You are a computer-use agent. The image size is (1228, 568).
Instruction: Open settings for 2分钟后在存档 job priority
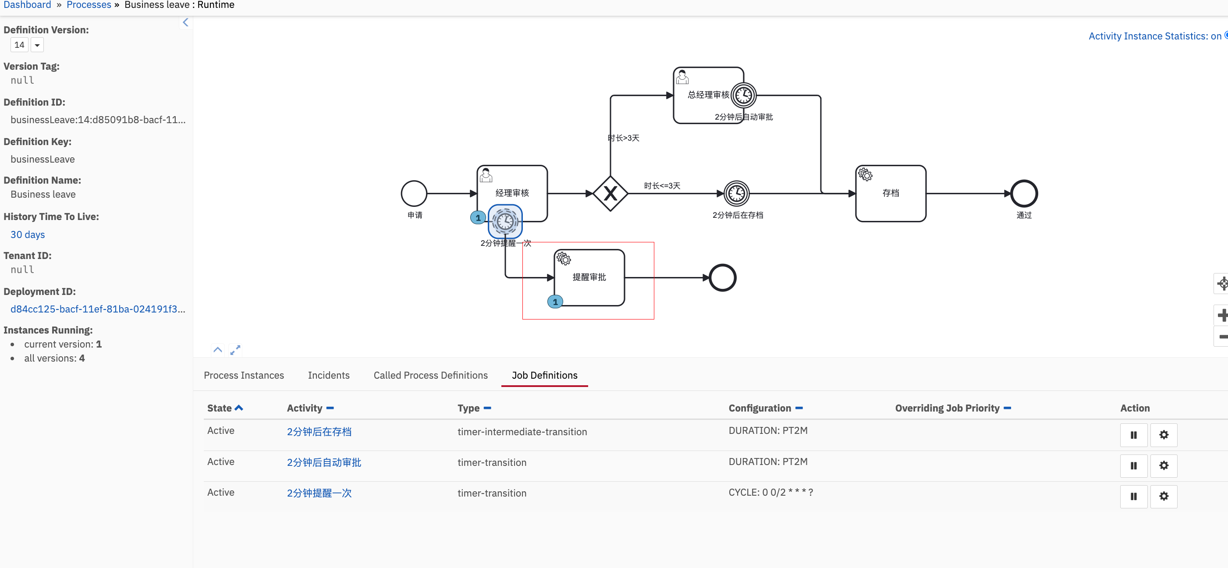(x=1163, y=435)
